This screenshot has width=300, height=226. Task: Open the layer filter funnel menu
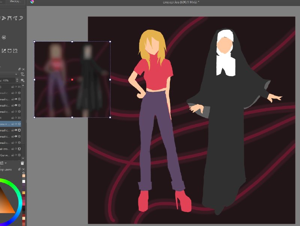point(22,74)
